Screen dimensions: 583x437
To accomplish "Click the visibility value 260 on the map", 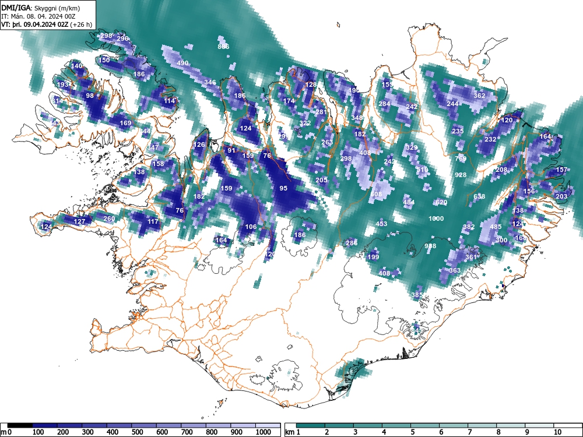I will click(109, 218).
